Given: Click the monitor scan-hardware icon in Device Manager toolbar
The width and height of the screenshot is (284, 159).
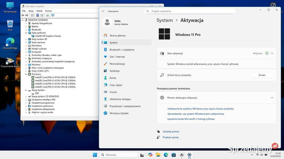Looking at the screenshot, I should tap(53, 15).
